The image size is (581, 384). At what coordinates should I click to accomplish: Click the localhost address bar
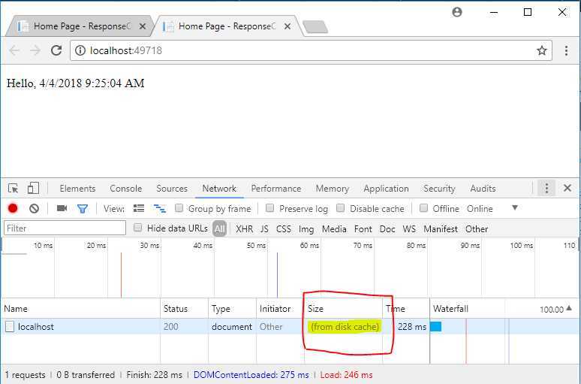click(311, 50)
